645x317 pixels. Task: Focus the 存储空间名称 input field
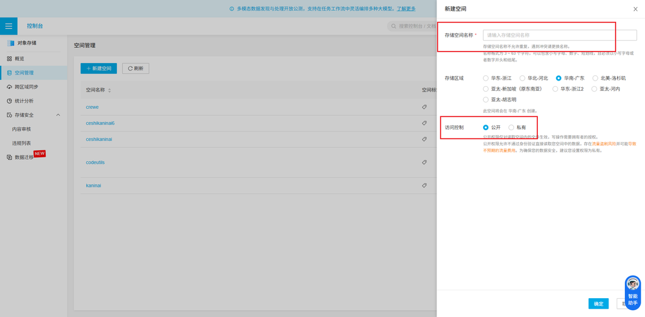tap(560, 35)
